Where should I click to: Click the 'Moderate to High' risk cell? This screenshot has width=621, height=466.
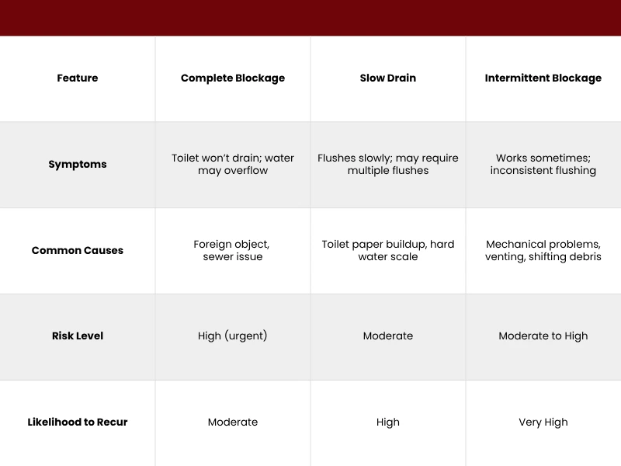click(x=543, y=336)
